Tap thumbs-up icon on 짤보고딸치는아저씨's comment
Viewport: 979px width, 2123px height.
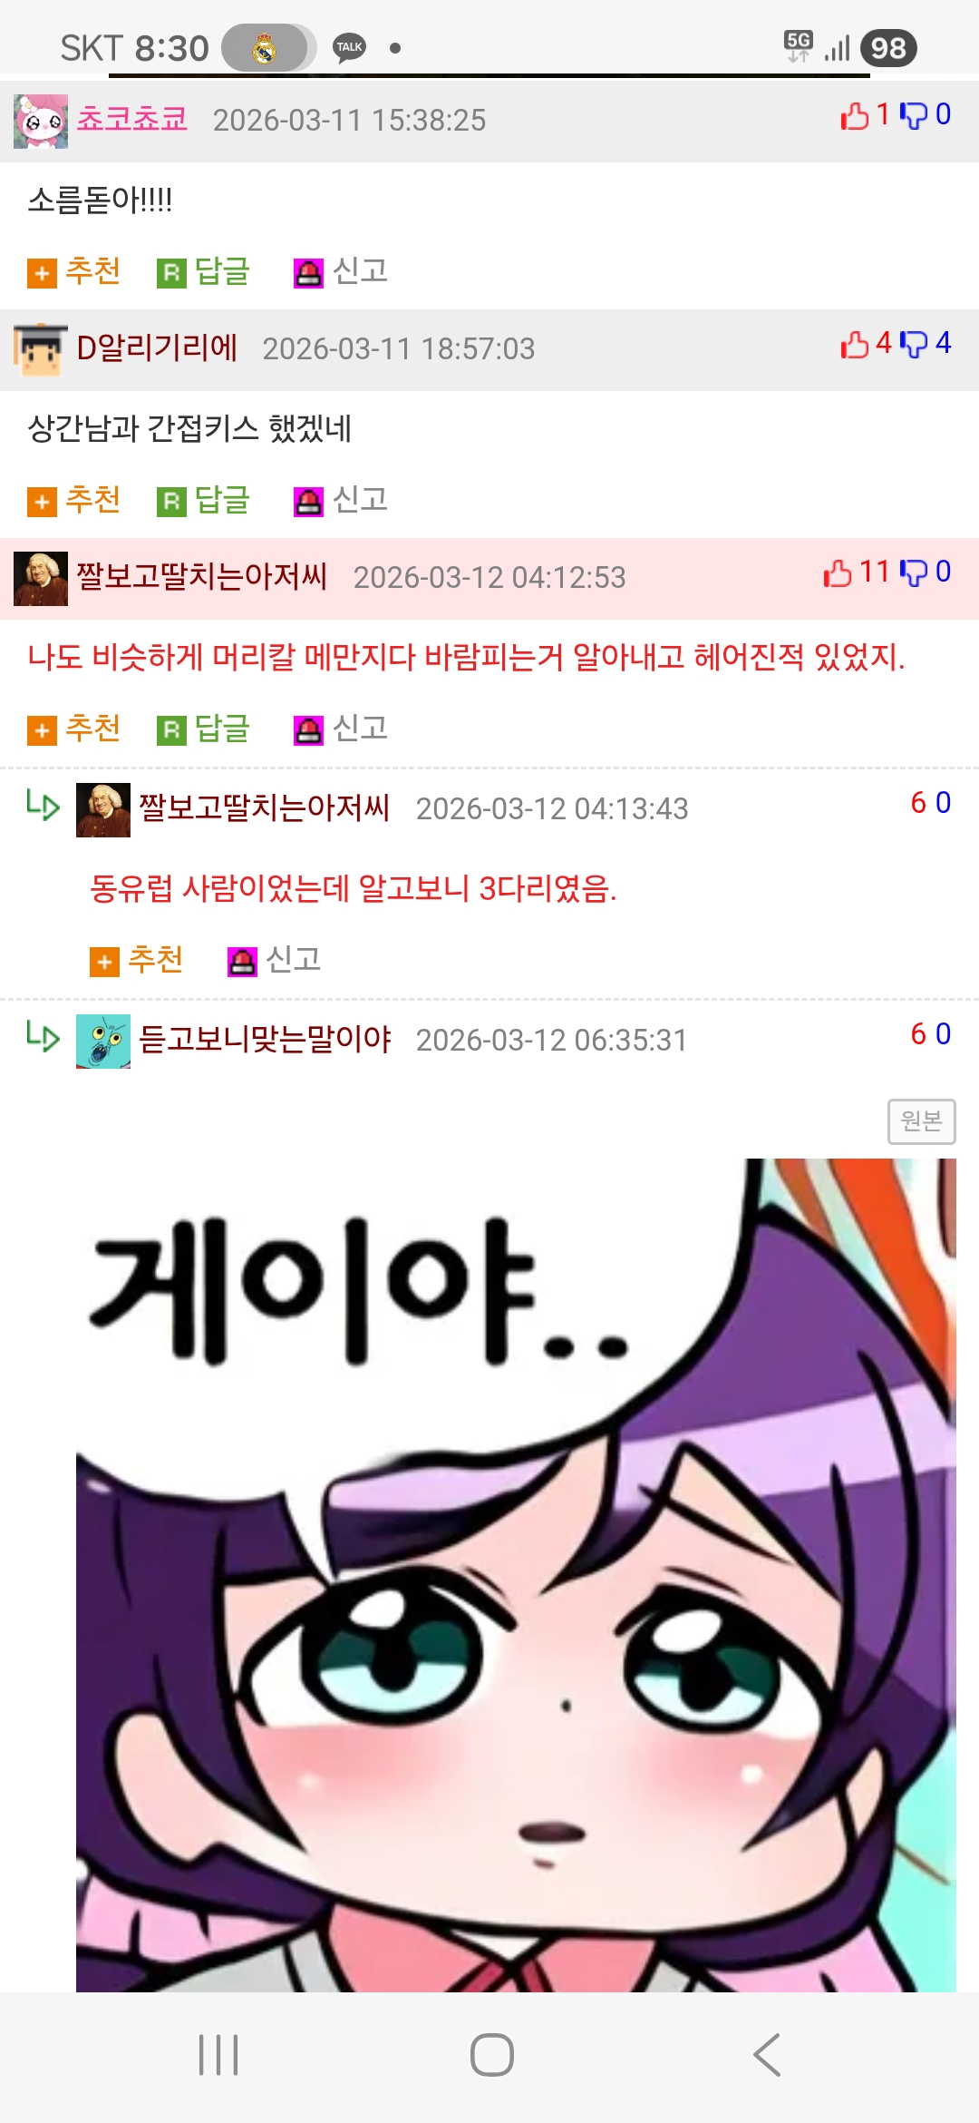tap(838, 572)
